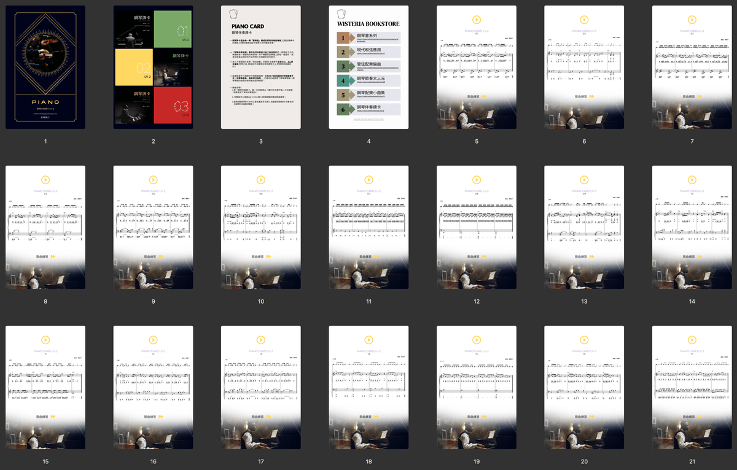Click the play circle icon on page 11
Image resolution: width=737 pixels, height=470 pixels.
pyautogui.click(x=368, y=180)
